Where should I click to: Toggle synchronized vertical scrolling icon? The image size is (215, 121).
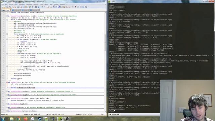48,7
